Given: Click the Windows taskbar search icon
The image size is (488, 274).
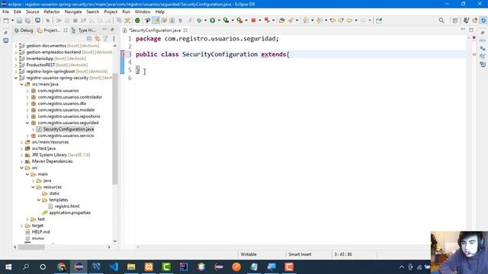Looking at the screenshot, I should (x=26, y=267).
